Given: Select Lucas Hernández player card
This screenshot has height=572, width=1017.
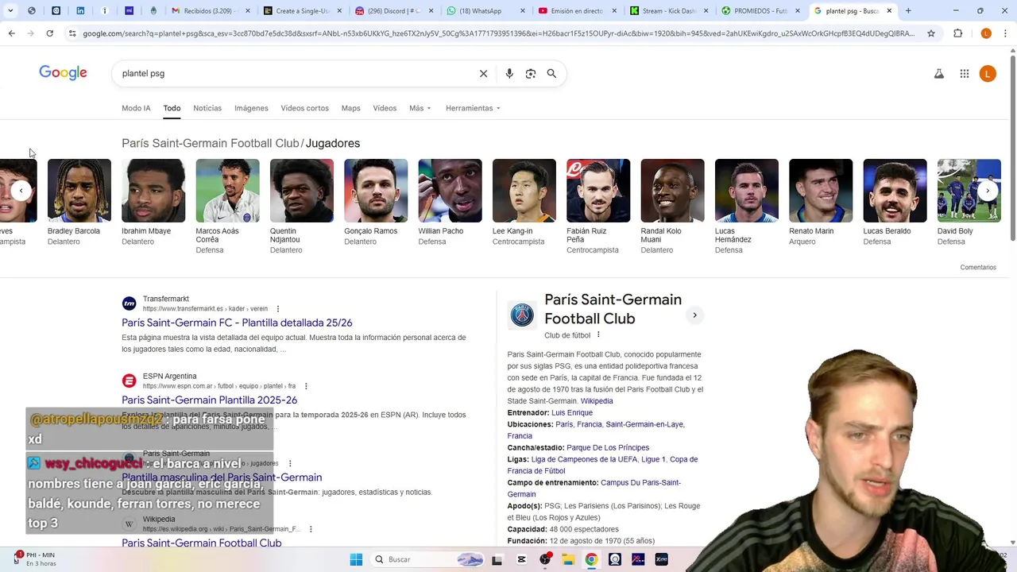Looking at the screenshot, I should pos(746,207).
